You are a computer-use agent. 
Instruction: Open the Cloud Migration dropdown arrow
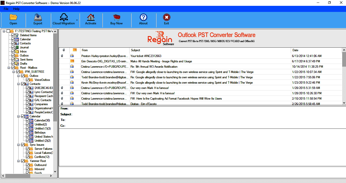tap(77, 20)
